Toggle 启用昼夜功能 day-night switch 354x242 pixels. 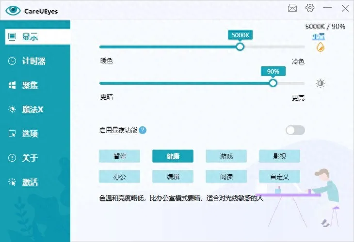pos(295,130)
